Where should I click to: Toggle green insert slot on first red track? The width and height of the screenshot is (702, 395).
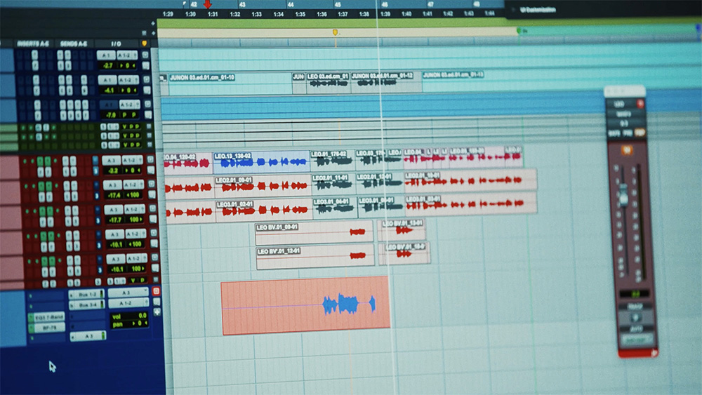pyautogui.click(x=40, y=161)
